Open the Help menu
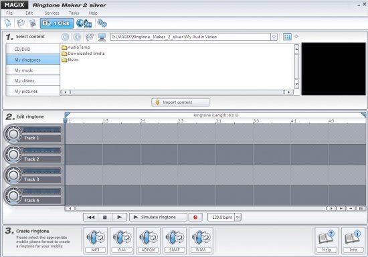Screen dimensions: 368x257 pyautogui.click(x=93, y=13)
